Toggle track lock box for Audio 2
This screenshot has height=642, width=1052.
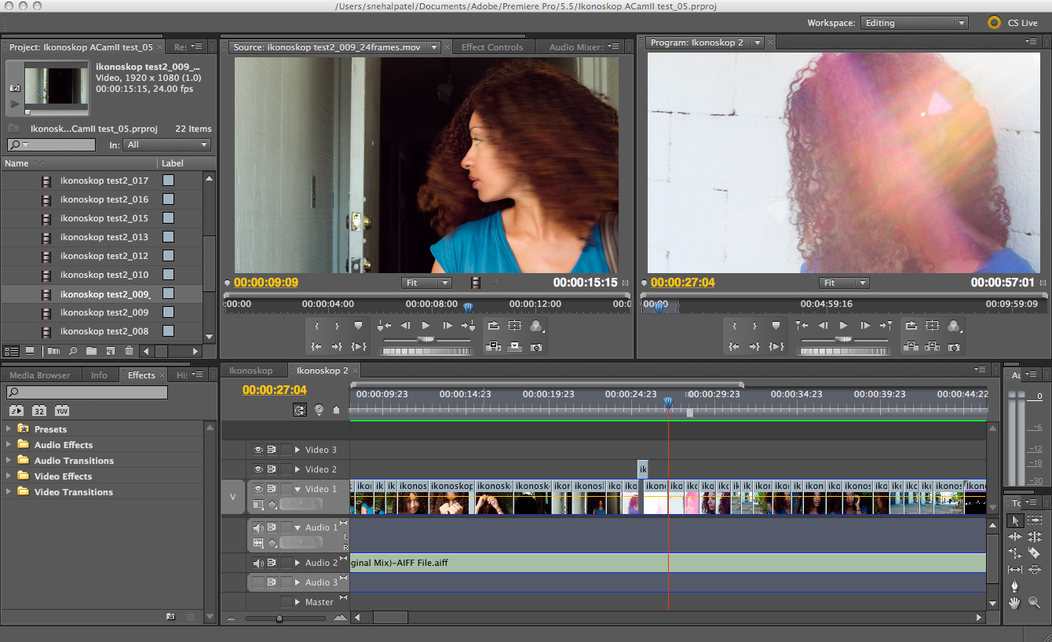[287, 563]
